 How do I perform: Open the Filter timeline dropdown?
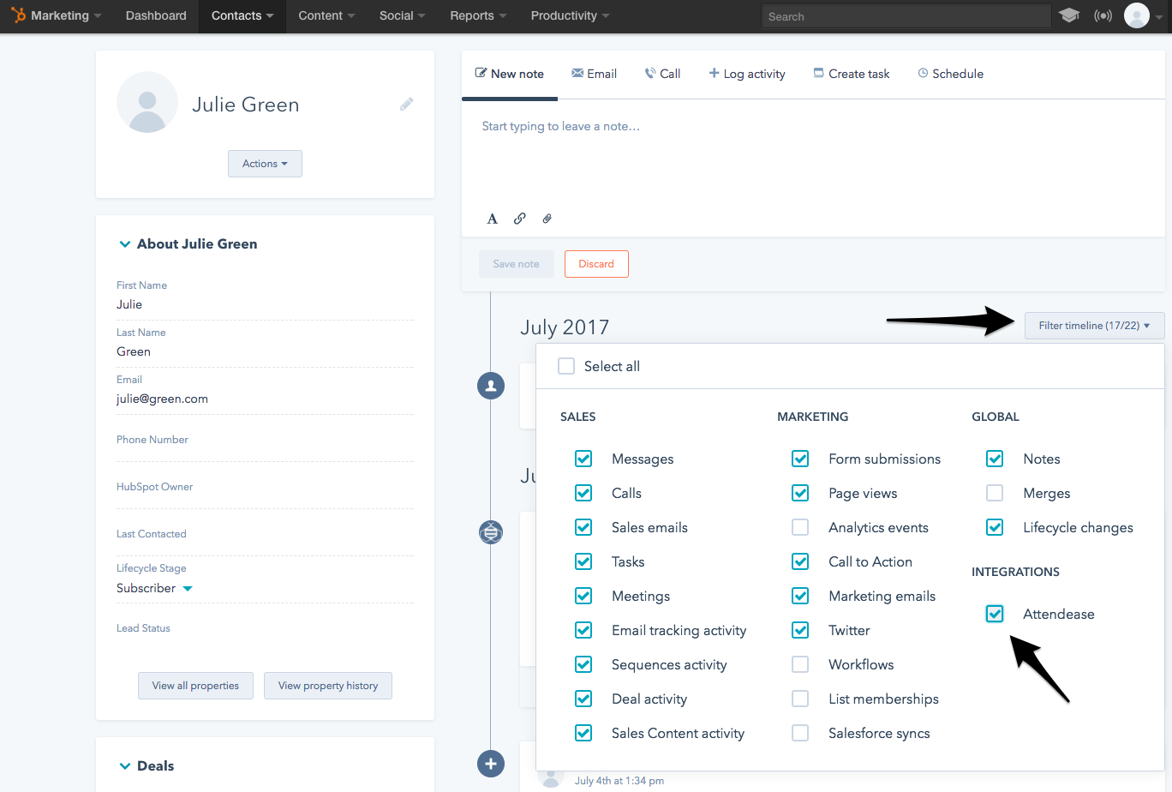(1093, 326)
